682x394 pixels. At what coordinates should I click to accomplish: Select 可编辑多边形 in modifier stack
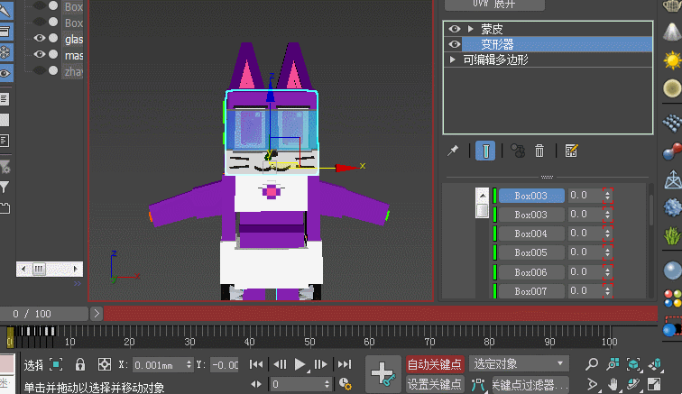[496, 60]
